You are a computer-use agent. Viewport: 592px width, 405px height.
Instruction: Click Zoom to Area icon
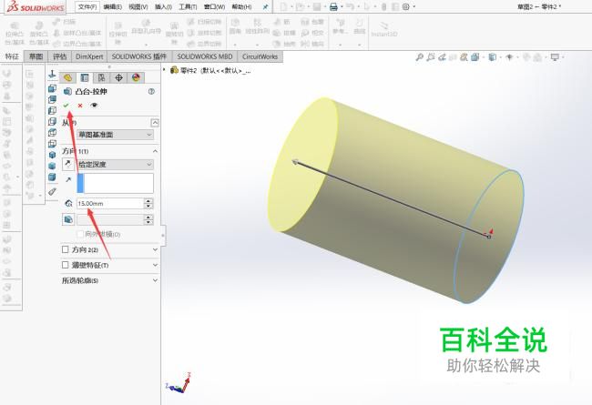[431, 57]
